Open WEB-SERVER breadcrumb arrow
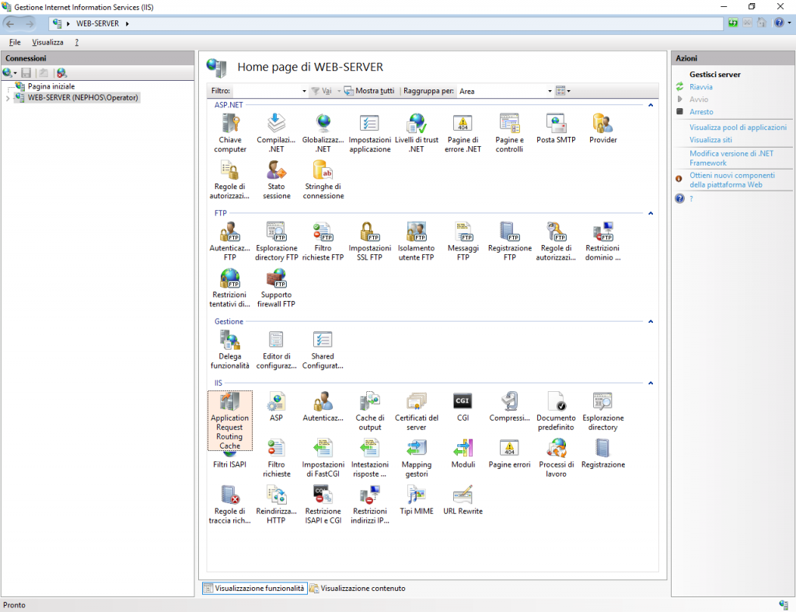 pos(127,23)
